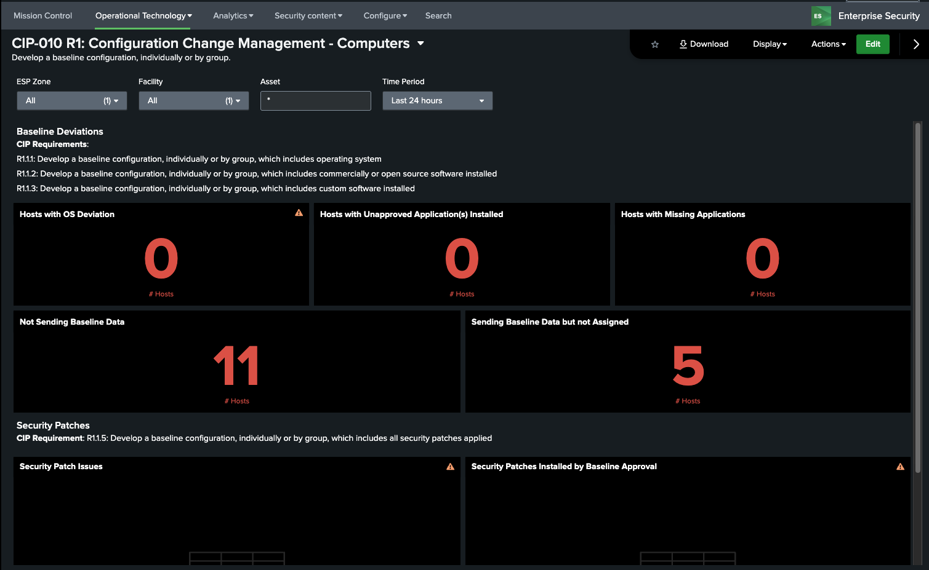Open the dashboard title dropdown caret

(x=420, y=43)
